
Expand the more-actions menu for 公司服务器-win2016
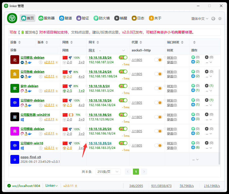click(x=209, y=119)
